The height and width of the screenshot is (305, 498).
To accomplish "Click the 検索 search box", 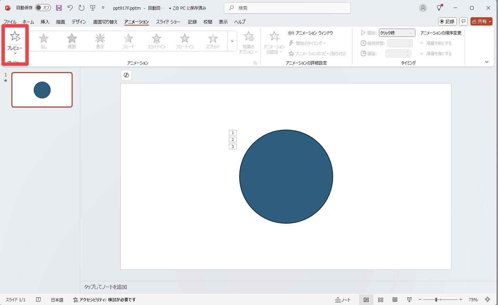I will (287, 8).
